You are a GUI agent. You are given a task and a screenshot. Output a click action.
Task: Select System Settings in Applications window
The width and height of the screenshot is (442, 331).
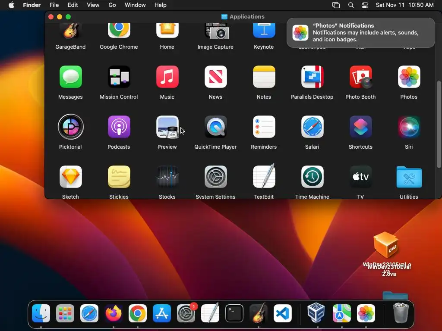point(216,177)
